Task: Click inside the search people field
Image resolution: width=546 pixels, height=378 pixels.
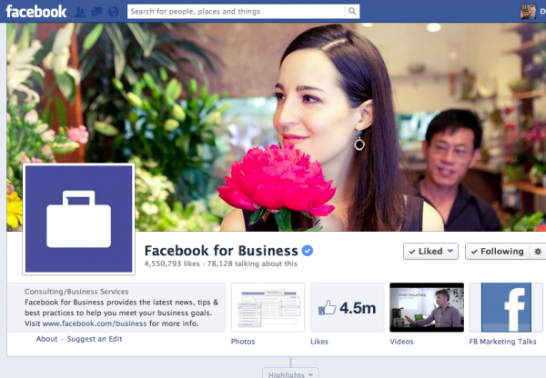Action: pos(236,11)
